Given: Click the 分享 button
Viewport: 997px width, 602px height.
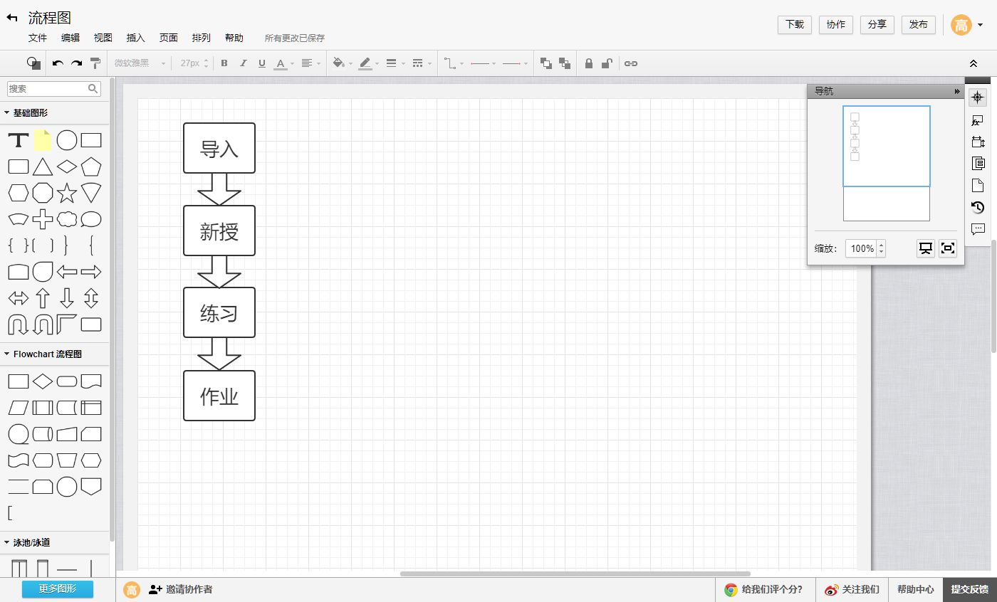Looking at the screenshot, I should click(877, 25).
